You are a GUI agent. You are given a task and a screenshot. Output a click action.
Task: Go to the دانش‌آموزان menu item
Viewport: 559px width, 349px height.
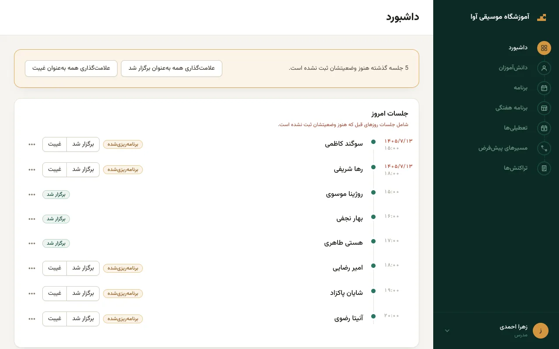513,68
